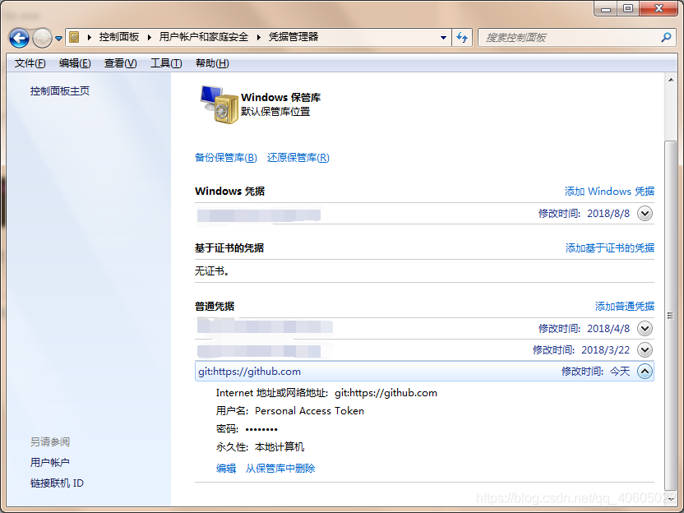Click the blurred Windows credential name

coord(259,215)
